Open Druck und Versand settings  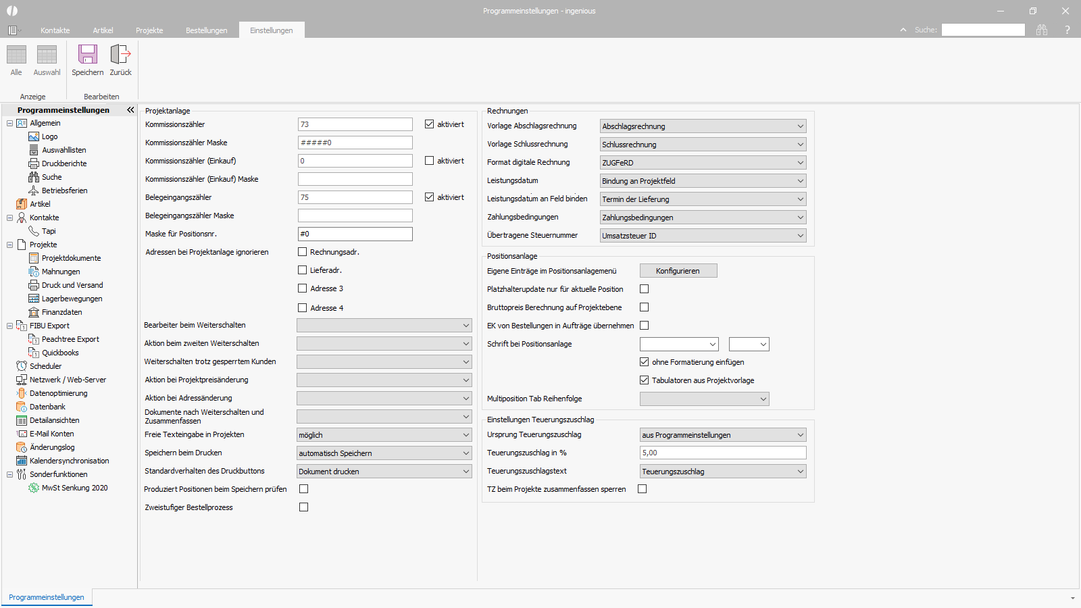[x=72, y=285]
